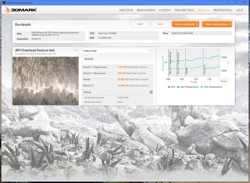Open the FEATURE TESTS tab

click(x=184, y=10)
